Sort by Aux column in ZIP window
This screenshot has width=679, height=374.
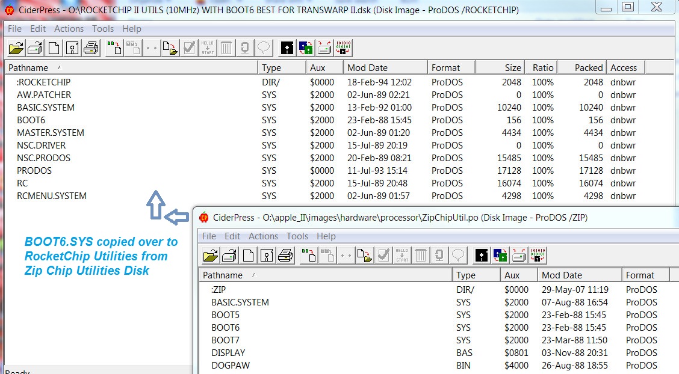pos(519,275)
